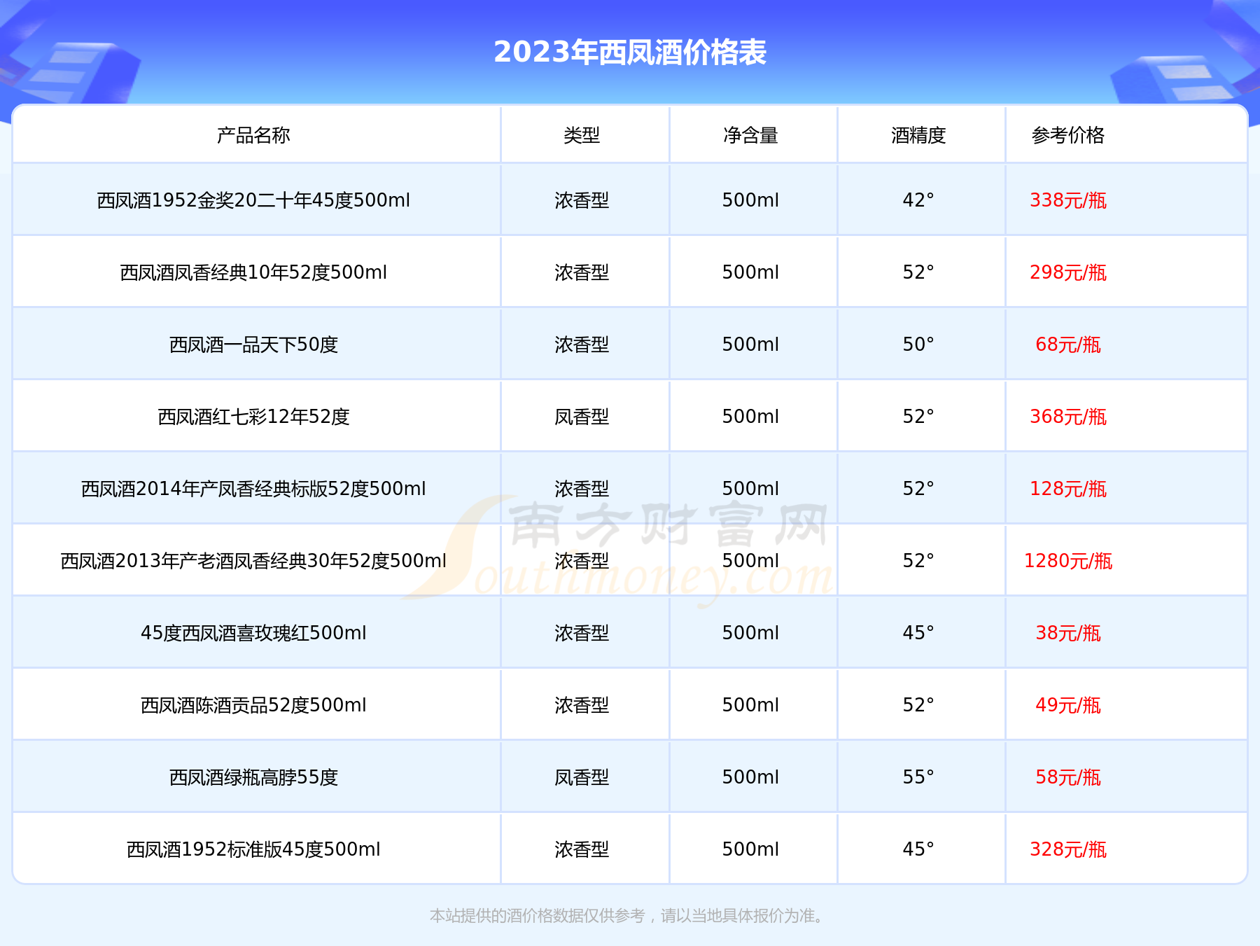Select 凤香型 in the 绿瓶高脖55度 row
1260x946 pixels.
(582, 777)
